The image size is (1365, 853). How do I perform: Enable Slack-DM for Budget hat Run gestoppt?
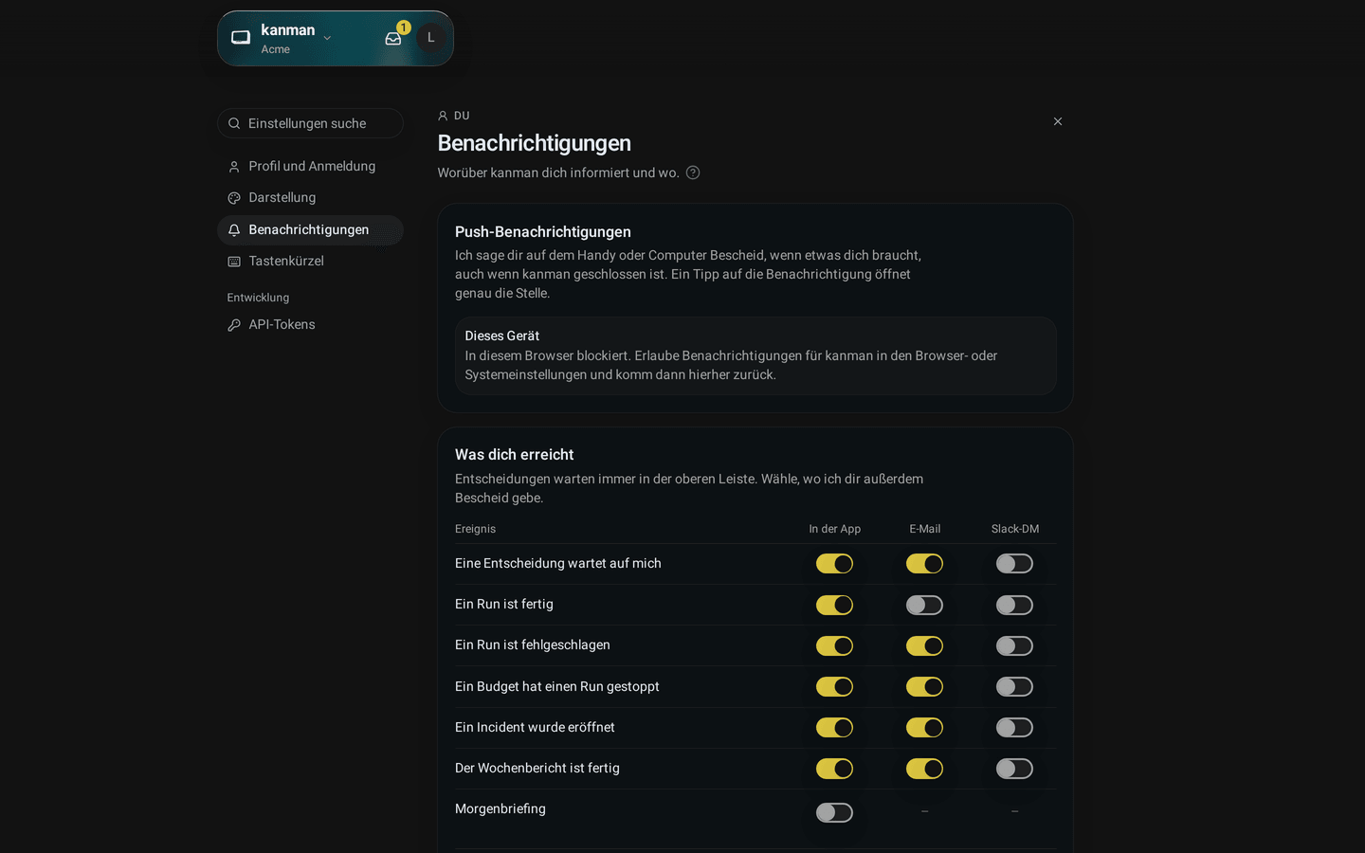(x=1014, y=686)
